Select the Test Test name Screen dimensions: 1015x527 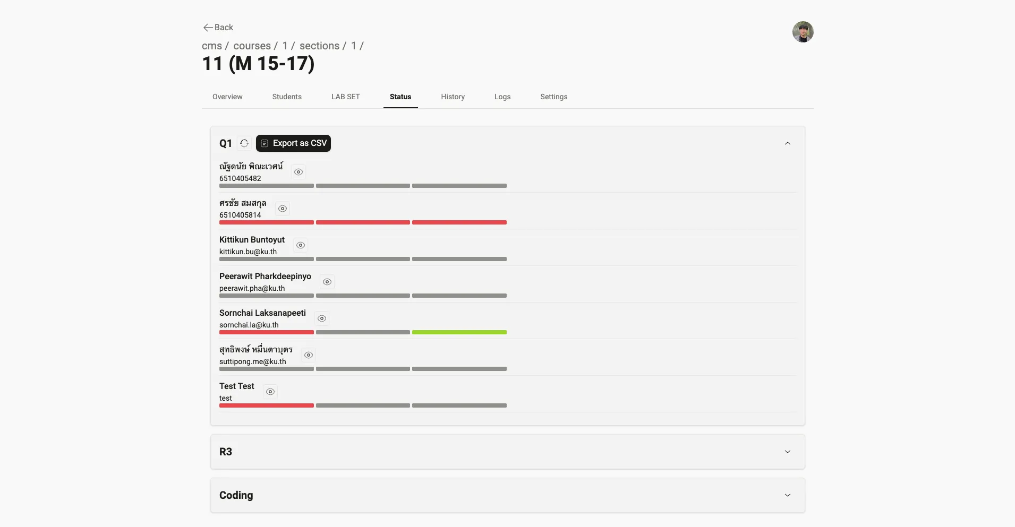point(237,386)
